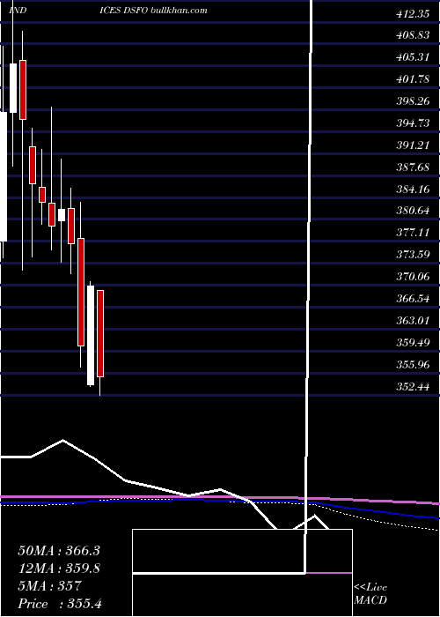Click the ICES DSFO bullkhan.com title
The width and height of the screenshot is (440, 617).
click(x=154, y=11)
